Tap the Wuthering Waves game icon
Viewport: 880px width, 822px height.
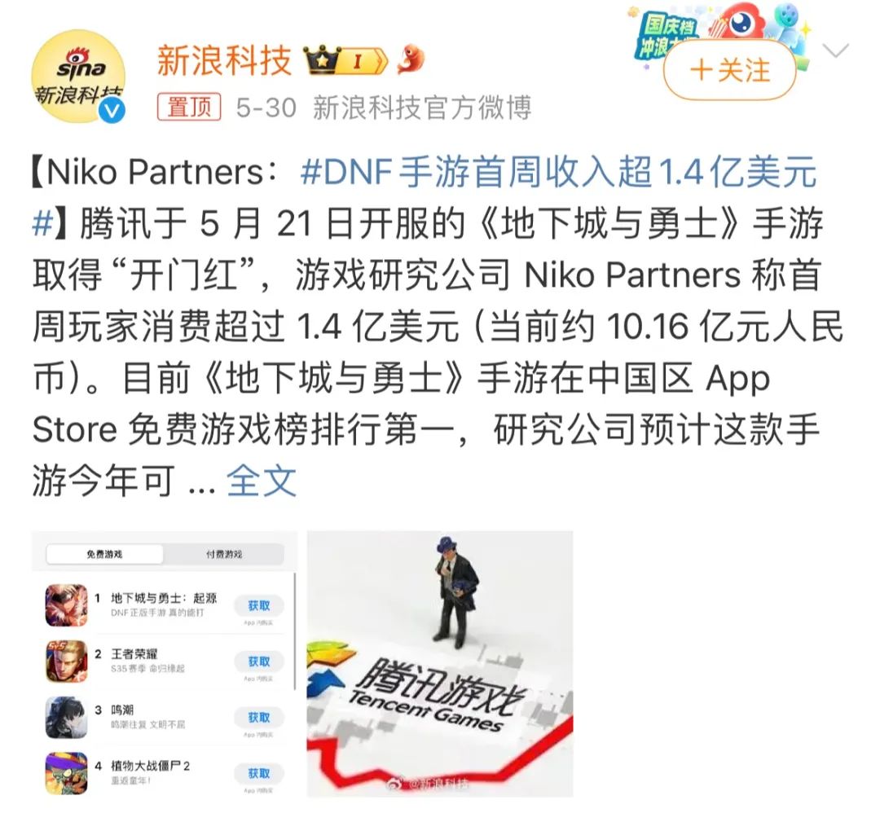[x=67, y=718]
